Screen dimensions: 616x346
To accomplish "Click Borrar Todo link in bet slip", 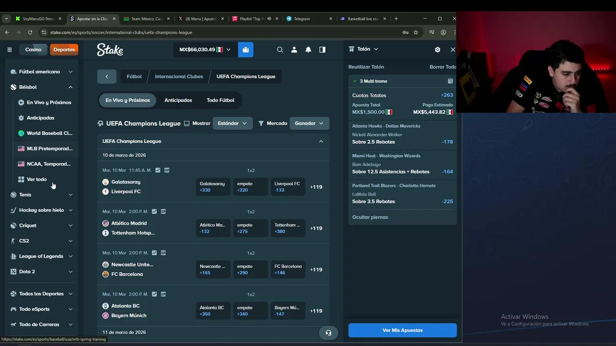I will [x=443, y=67].
